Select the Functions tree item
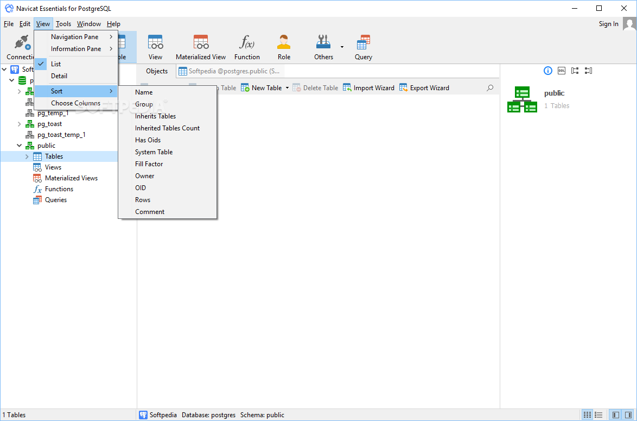Screen dimensions: 637x421 59,189
